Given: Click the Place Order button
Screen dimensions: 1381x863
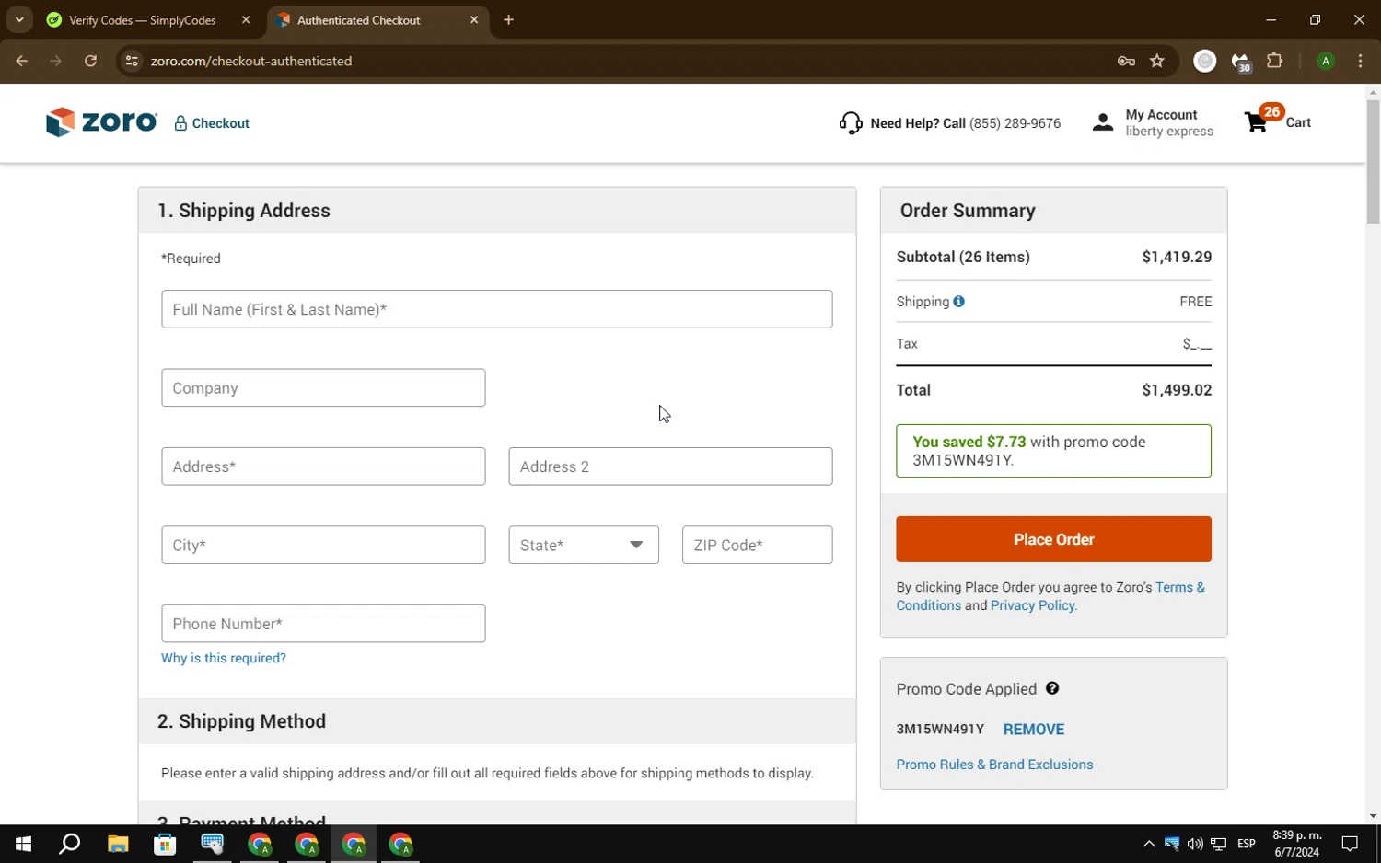Looking at the screenshot, I should click(1053, 539).
